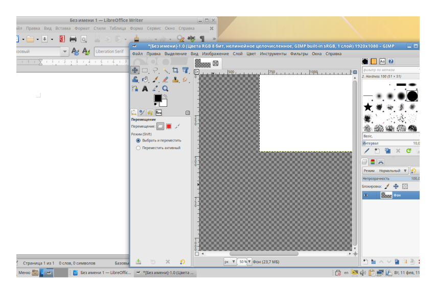The width and height of the screenshot is (436, 294).
Task: Switch to the Brushes tab
Action: (365, 61)
